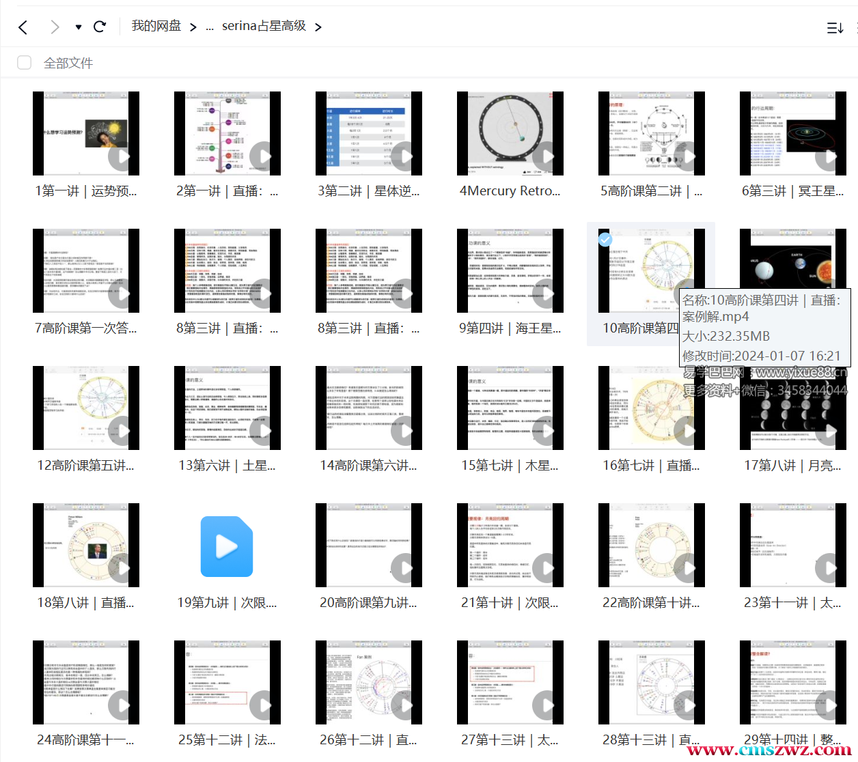This screenshot has height=762, width=858.
Task: Click the serina占星高级 breadcrumb folder
Action: 264,26
